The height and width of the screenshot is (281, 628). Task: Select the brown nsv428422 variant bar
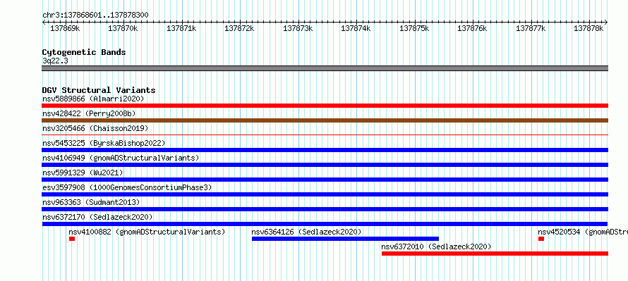pyautogui.click(x=325, y=120)
